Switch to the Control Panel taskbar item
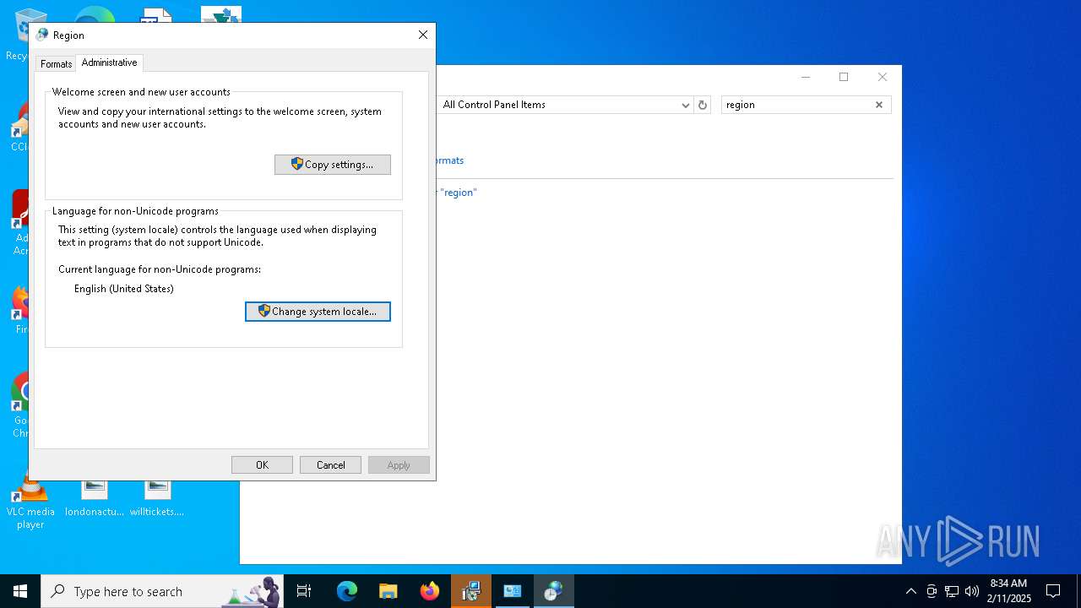Image resolution: width=1081 pixels, height=608 pixels. click(512, 591)
